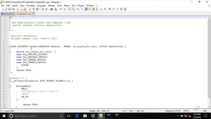Open Find with the binoculars icon
This screenshot has height=119, width=211.
click(x=51, y=9)
